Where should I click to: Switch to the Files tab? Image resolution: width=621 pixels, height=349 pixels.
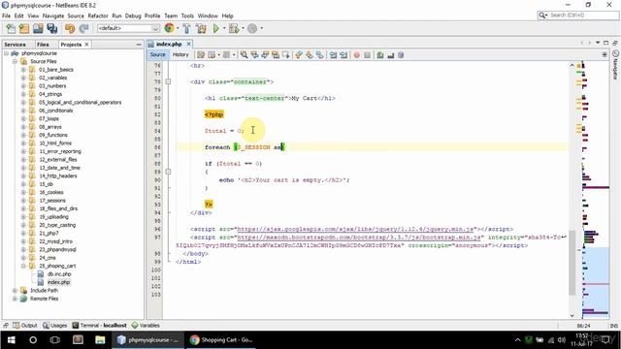point(43,45)
